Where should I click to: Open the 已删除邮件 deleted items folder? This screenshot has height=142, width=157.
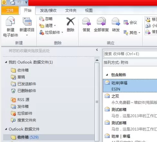pyautogui.click(x=23, y=91)
